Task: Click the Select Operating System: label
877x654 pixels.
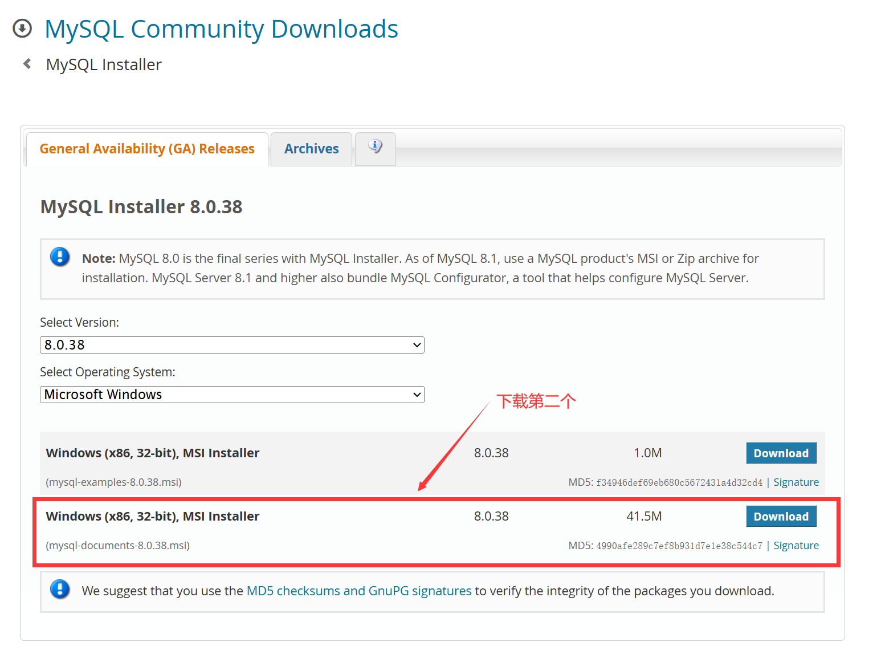Action: 108,372
